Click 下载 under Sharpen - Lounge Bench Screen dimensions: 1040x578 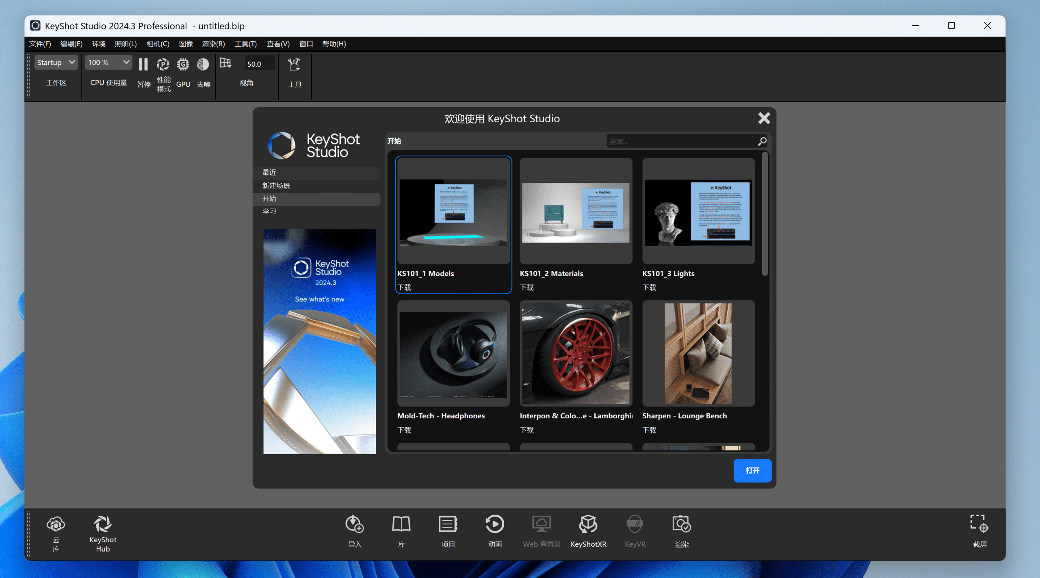point(649,430)
